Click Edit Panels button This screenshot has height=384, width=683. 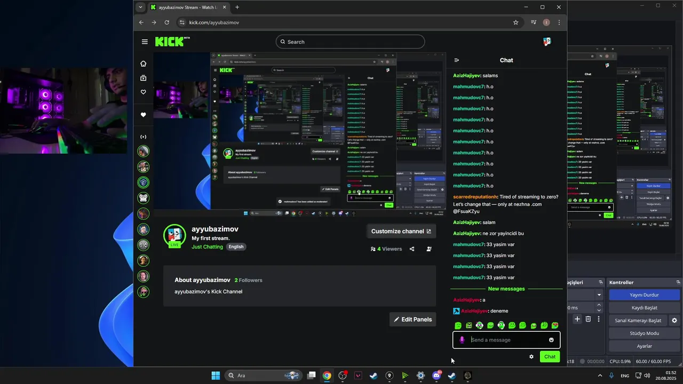click(413, 319)
